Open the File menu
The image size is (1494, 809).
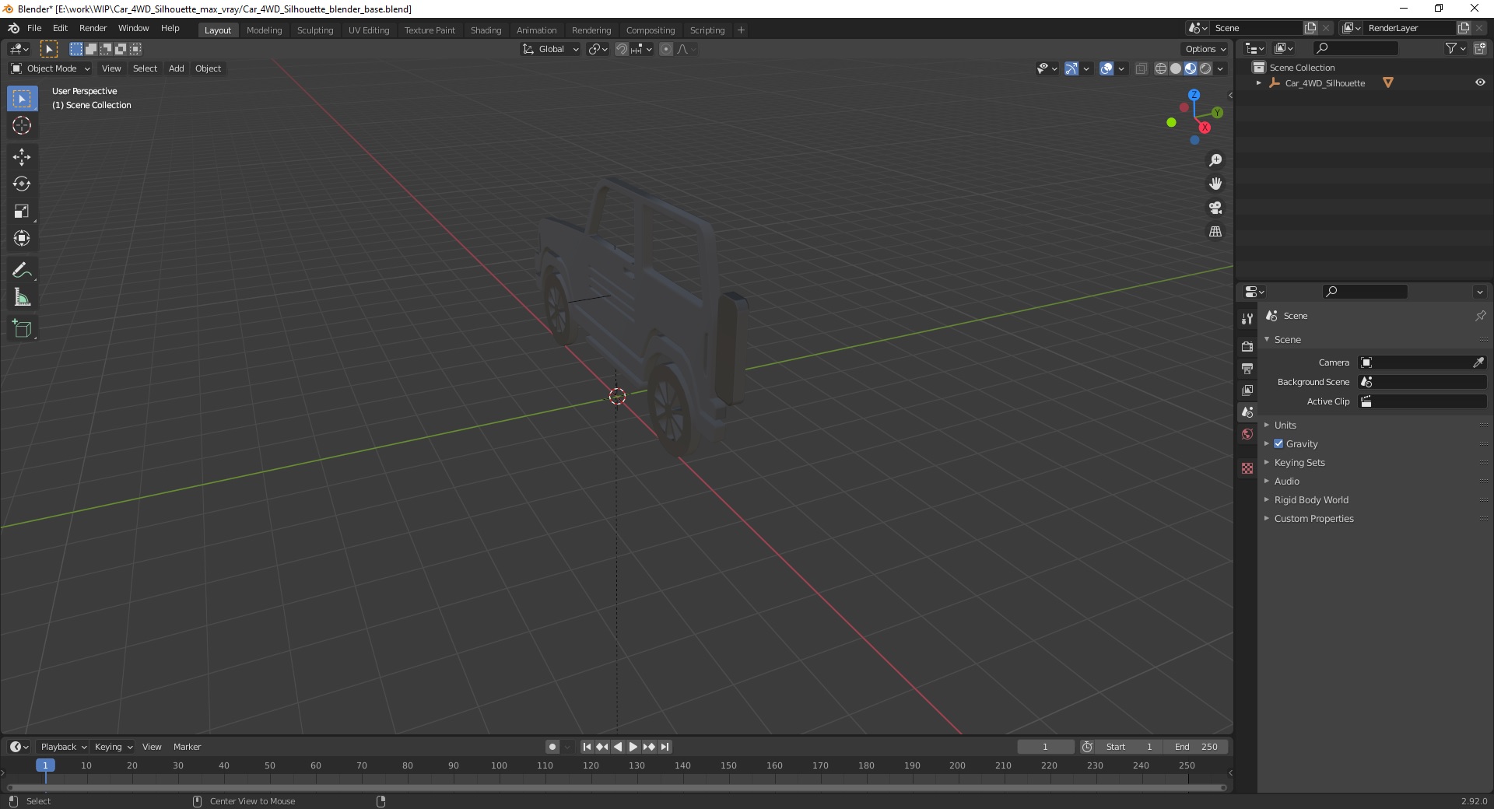34,28
